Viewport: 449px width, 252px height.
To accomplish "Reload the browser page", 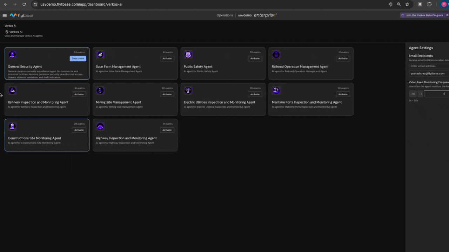I will click(24, 4).
